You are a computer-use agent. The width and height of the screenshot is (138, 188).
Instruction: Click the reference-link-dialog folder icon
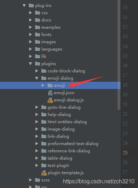pyautogui.click(x=44, y=151)
